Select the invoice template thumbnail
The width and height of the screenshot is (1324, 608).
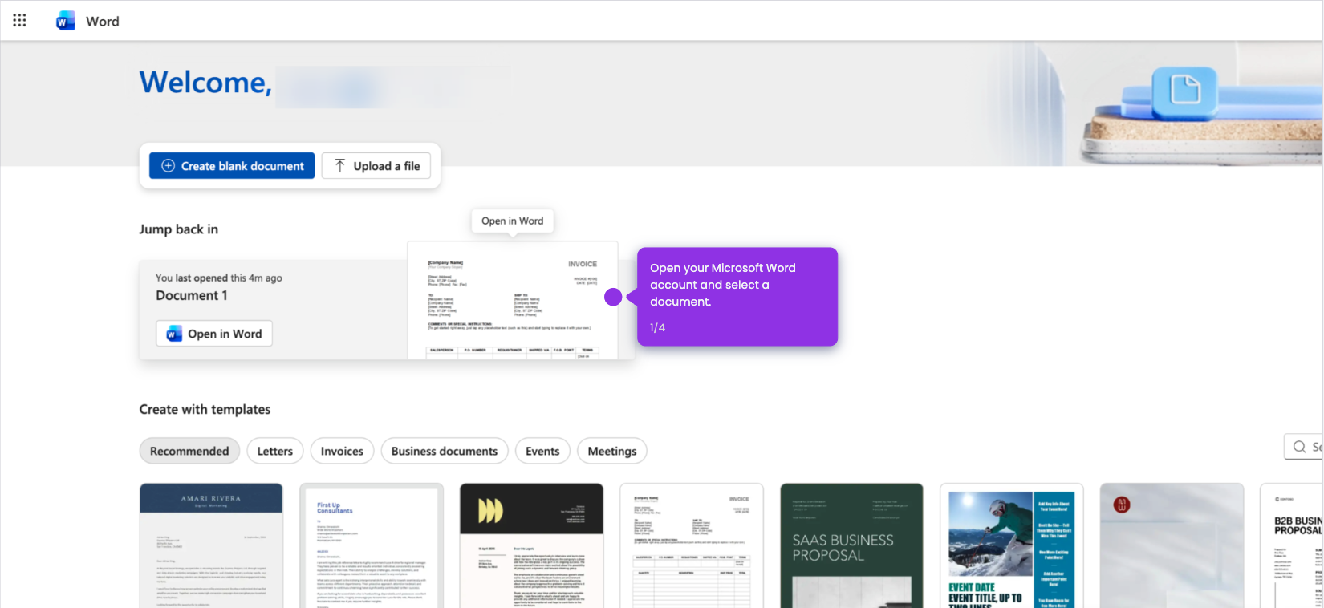692,545
